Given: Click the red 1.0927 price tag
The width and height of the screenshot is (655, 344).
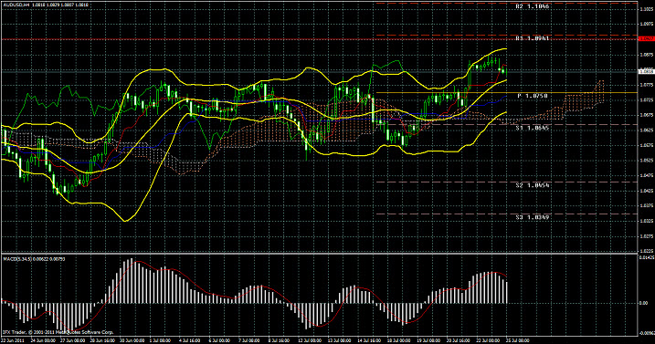Looking at the screenshot, I should pyautogui.click(x=646, y=38).
